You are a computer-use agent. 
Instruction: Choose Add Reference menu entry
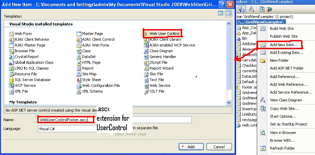[284, 77]
